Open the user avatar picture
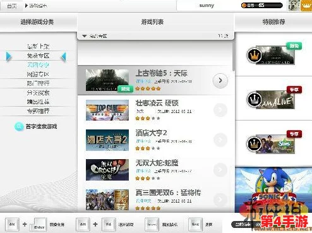The width and height of the screenshot is (312, 233). click(x=294, y=6)
